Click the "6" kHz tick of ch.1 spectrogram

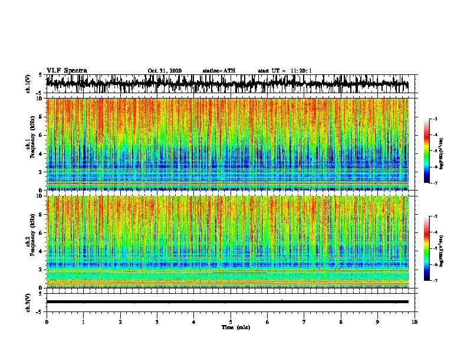click(41, 135)
